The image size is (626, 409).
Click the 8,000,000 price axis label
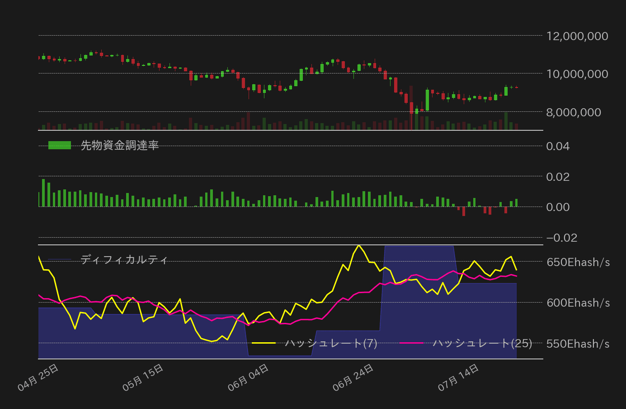coord(574,112)
